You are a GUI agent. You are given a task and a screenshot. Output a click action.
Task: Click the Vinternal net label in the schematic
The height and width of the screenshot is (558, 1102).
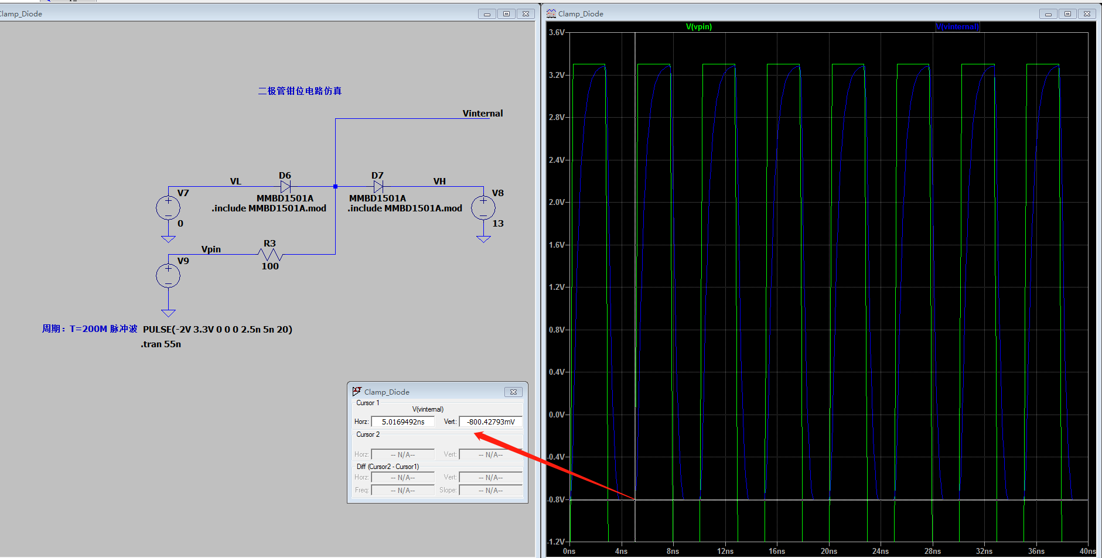(x=482, y=113)
